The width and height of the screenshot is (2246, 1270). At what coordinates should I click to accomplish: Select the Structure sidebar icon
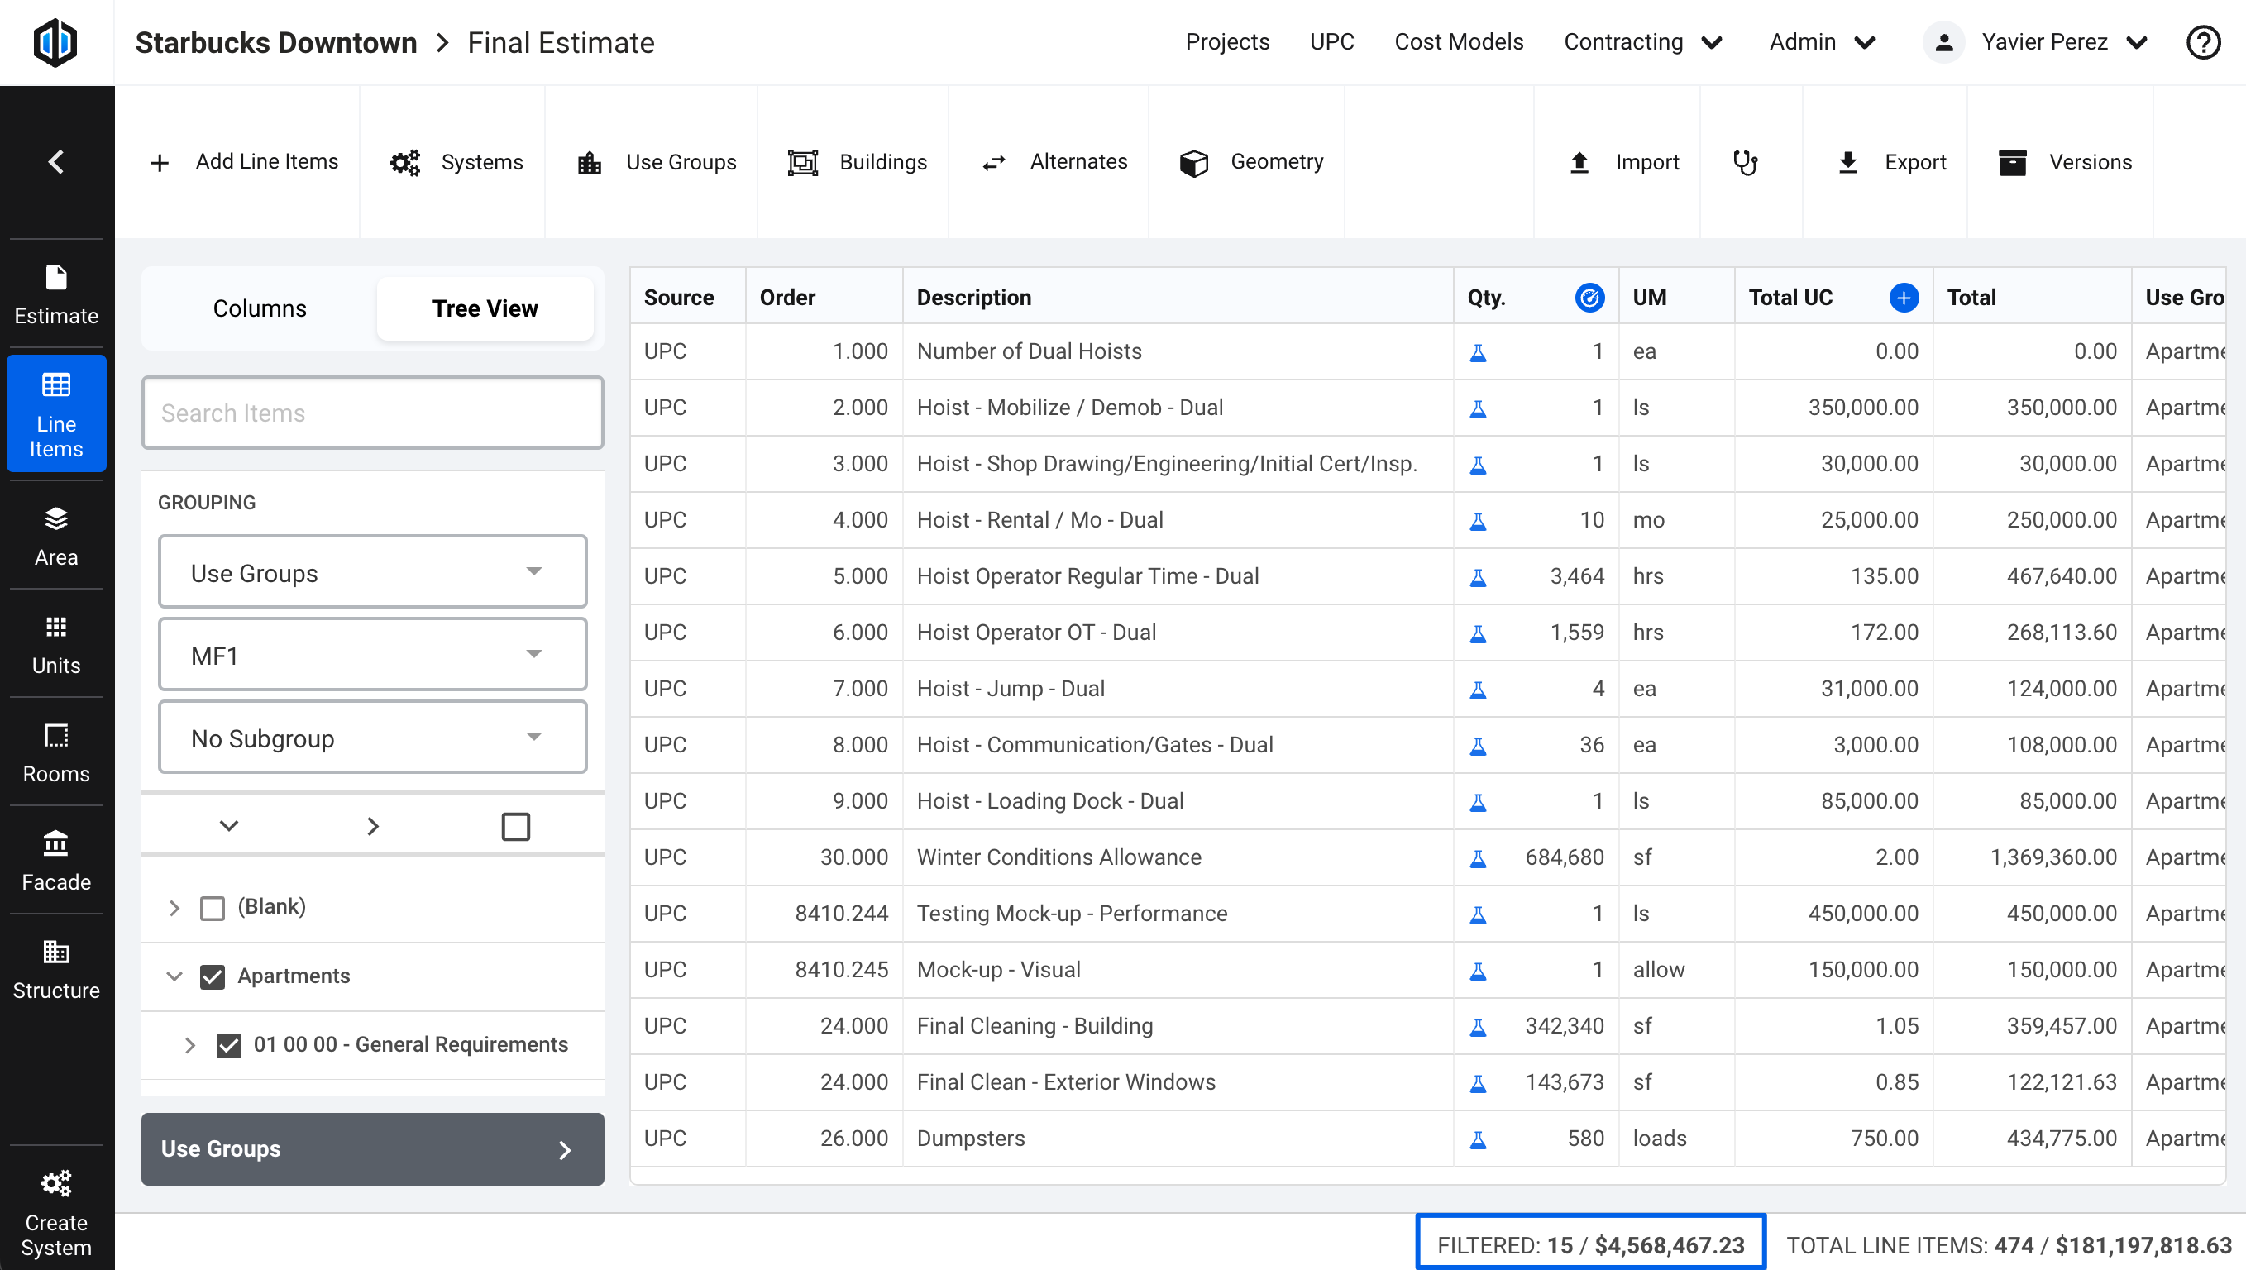coord(55,967)
